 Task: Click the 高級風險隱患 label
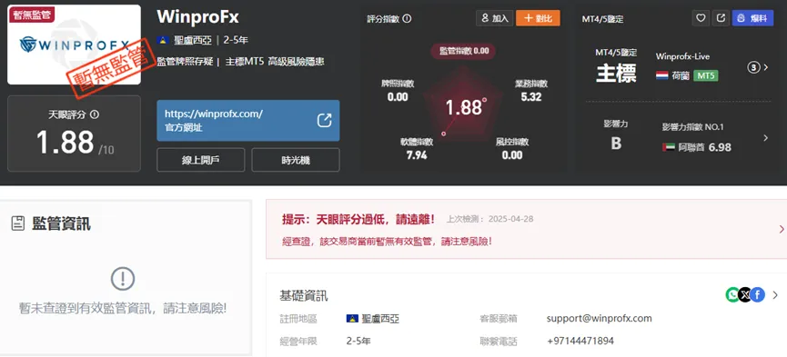point(296,62)
